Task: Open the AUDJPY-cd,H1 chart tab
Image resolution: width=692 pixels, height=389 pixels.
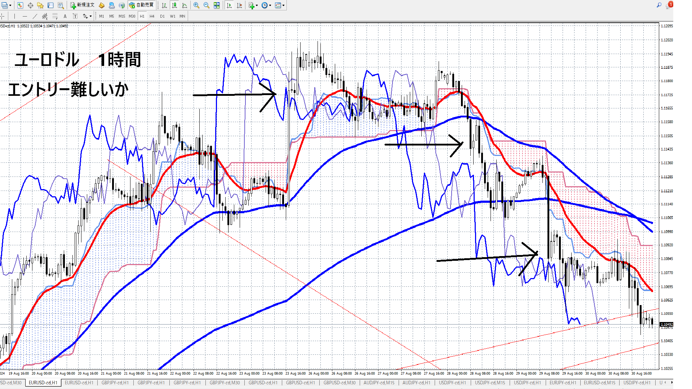Action: [416, 383]
